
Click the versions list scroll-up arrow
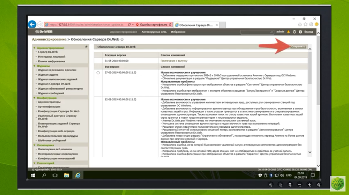310,49
